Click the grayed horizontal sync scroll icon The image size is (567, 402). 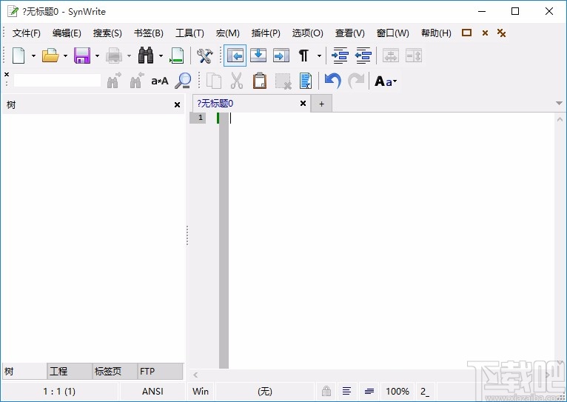(391, 56)
